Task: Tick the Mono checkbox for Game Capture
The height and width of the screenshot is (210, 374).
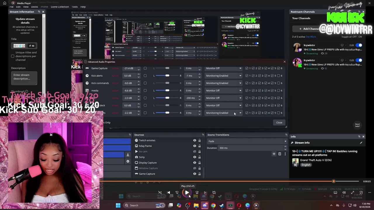Action: tap(145, 68)
